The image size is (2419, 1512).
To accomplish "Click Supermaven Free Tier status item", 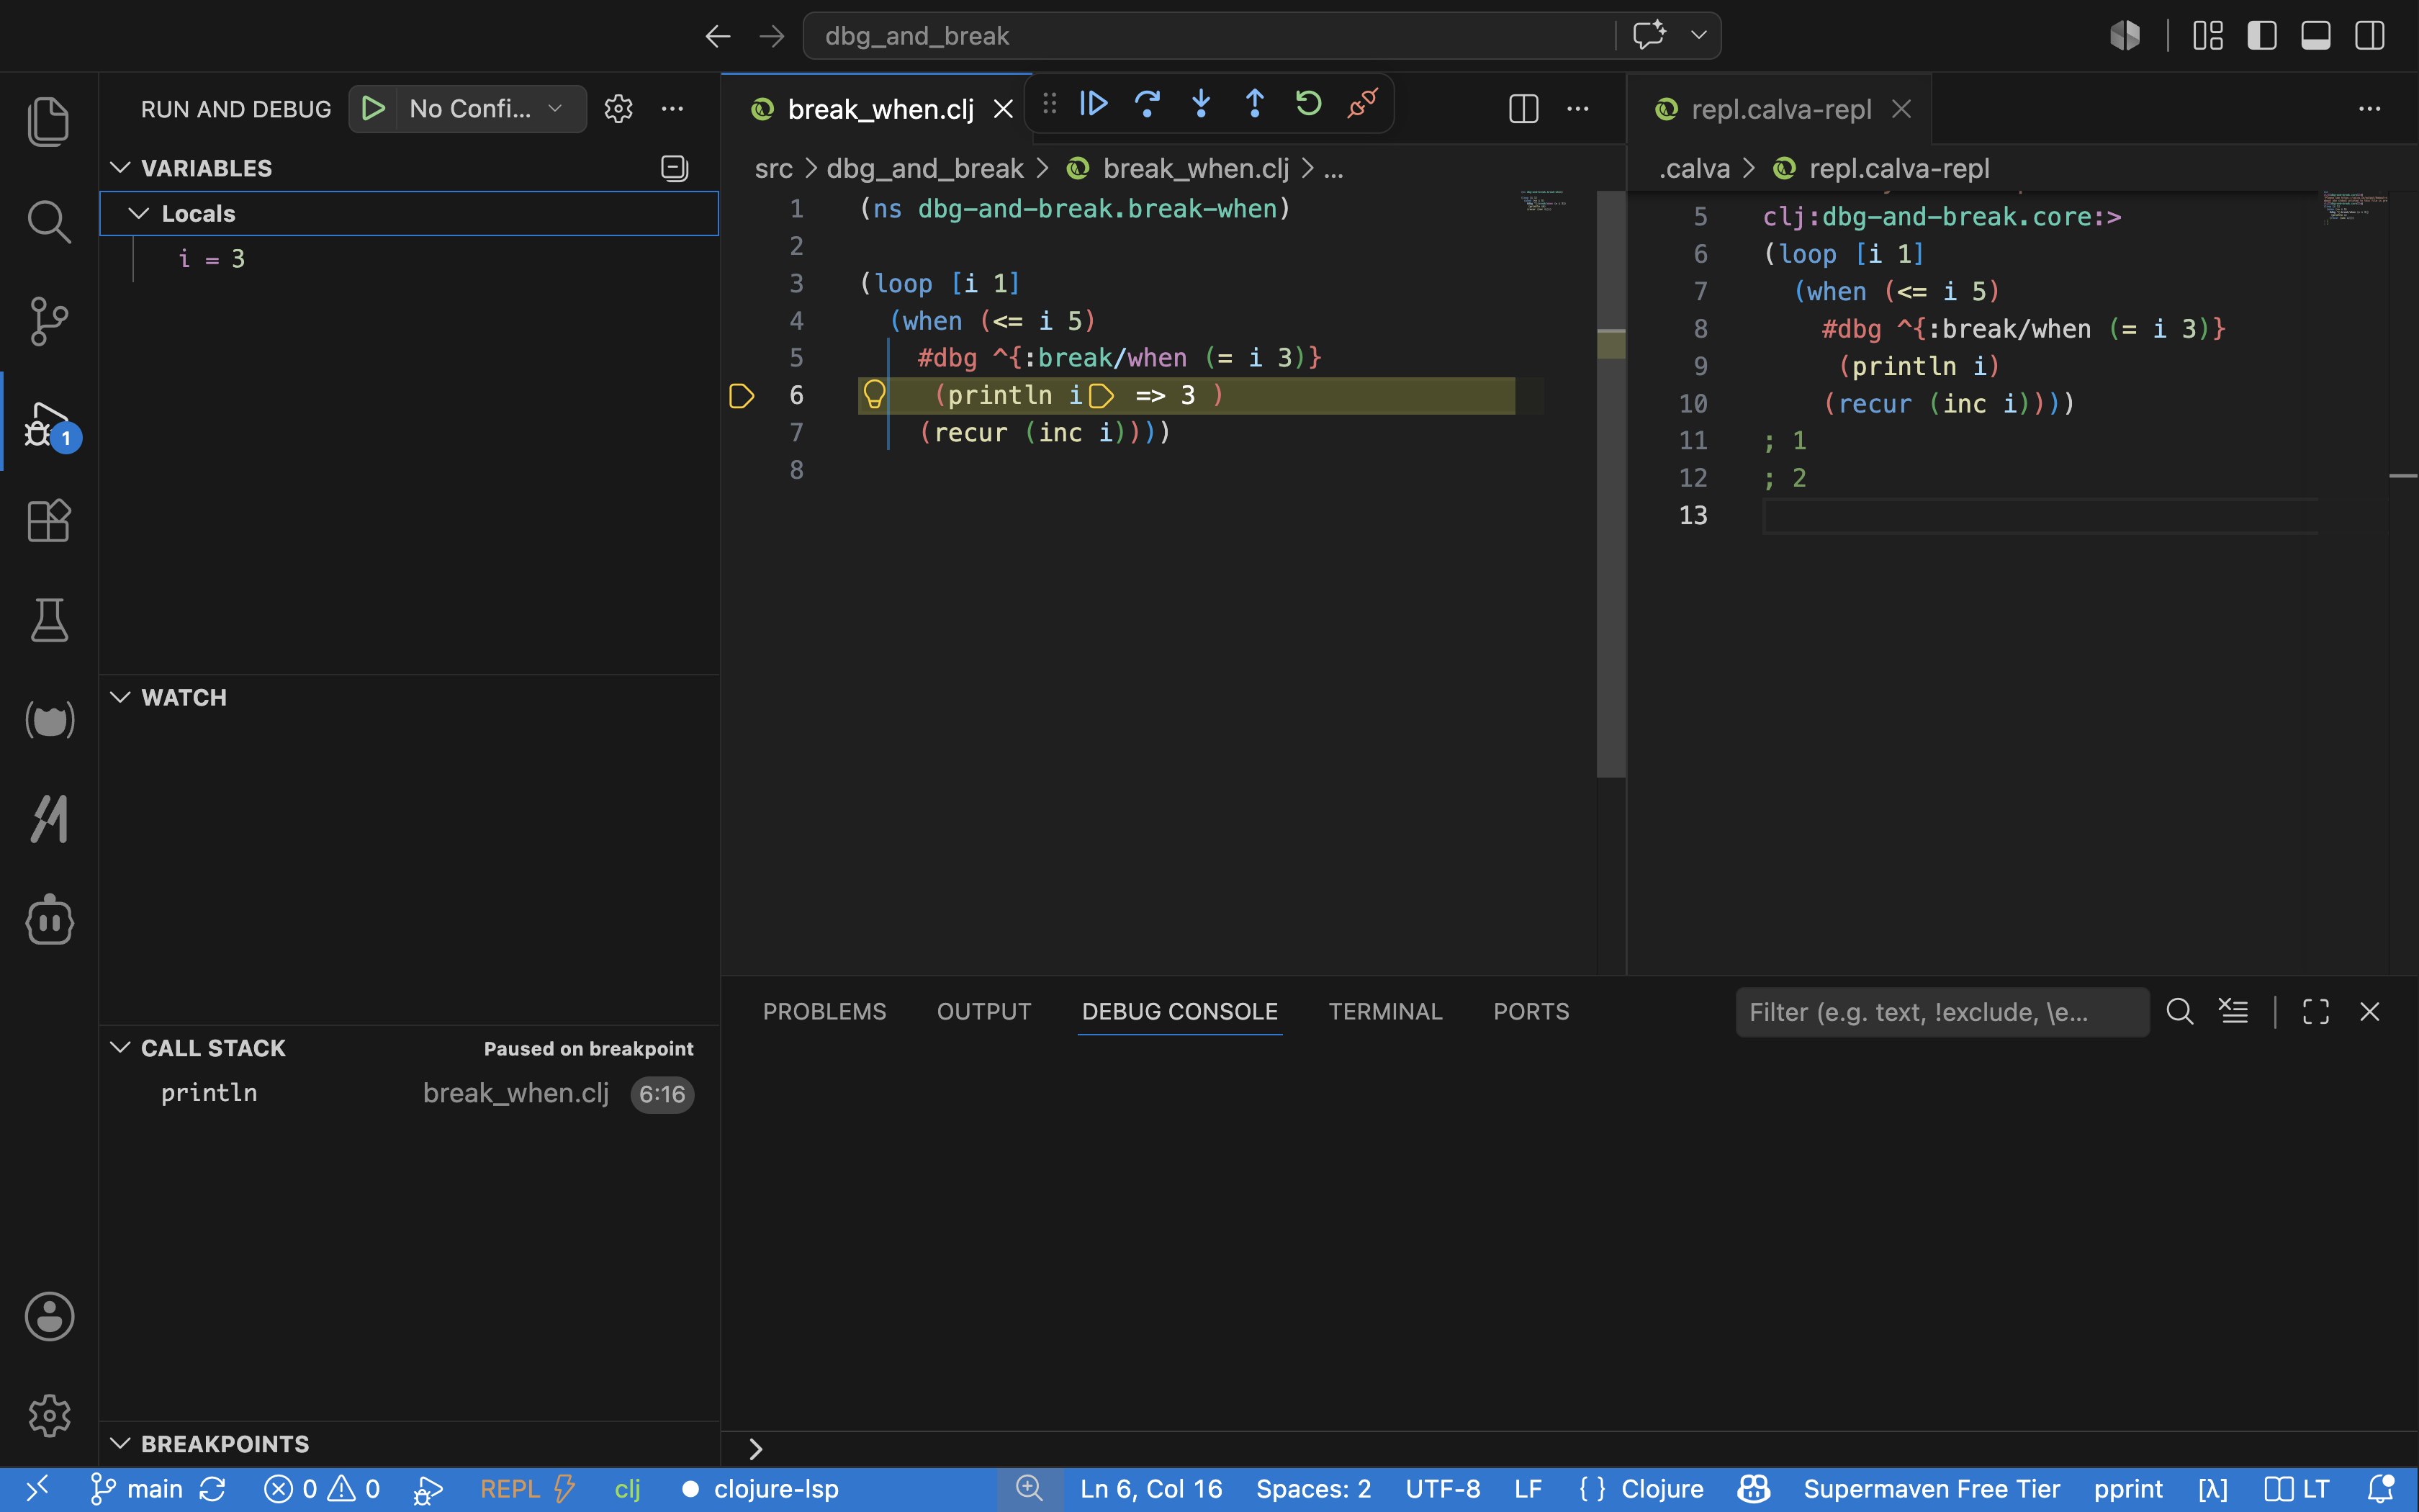I will 1931,1489.
